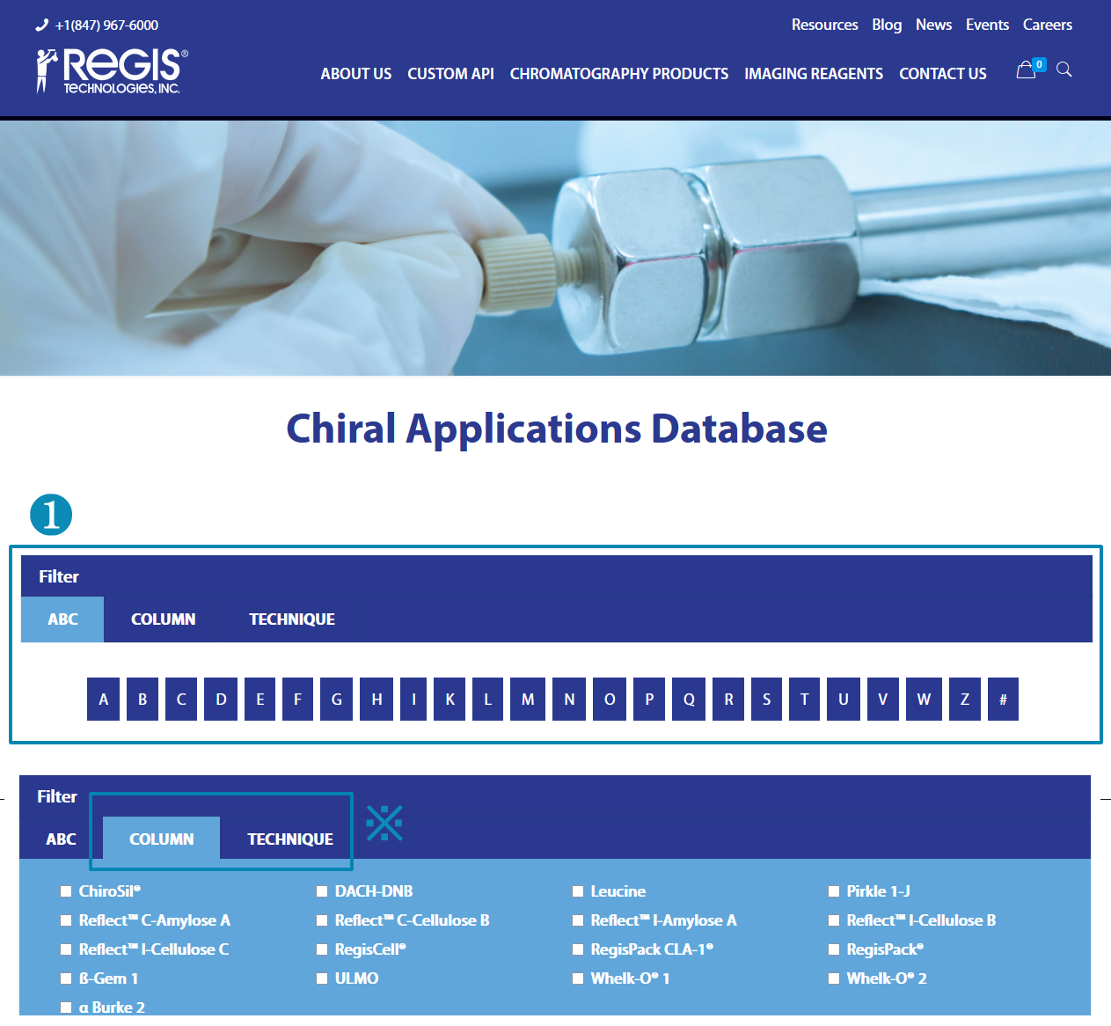This screenshot has width=1111, height=1026.
Task: Click letter I in the alphabet filter
Action: click(413, 700)
